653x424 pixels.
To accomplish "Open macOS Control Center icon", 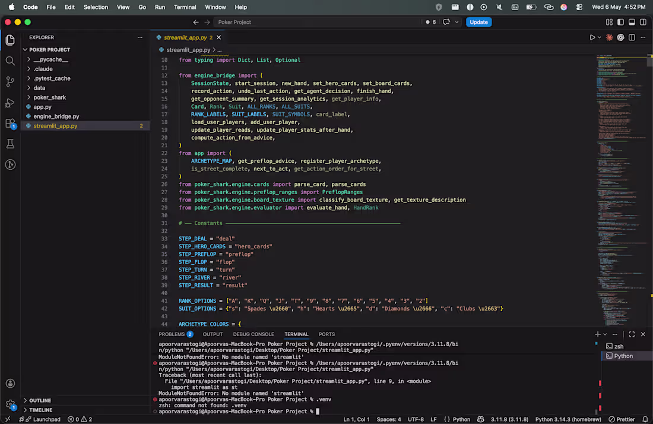I will 579,7.
